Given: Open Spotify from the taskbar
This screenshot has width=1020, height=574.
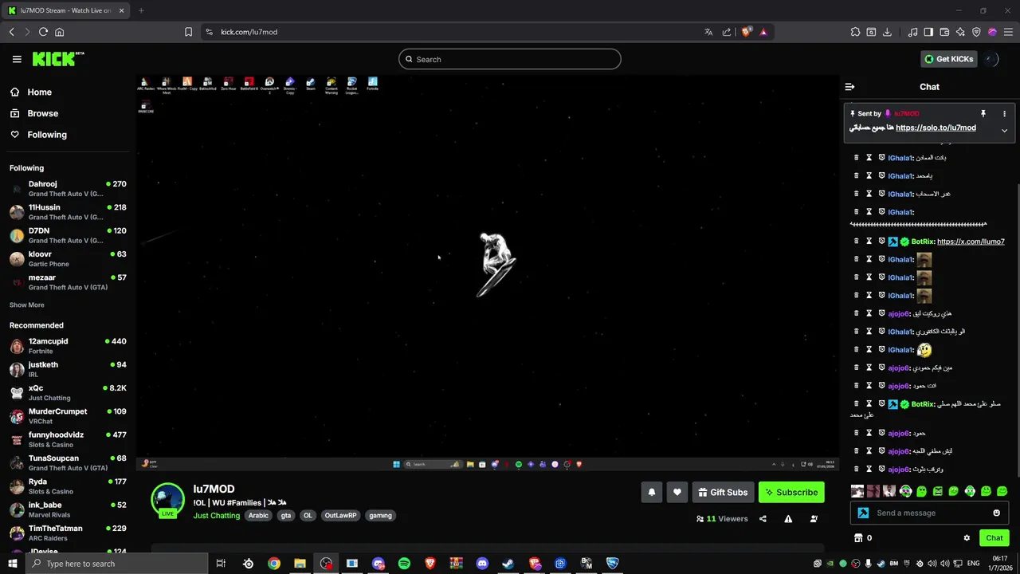Looking at the screenshot, I should point(404,564).
